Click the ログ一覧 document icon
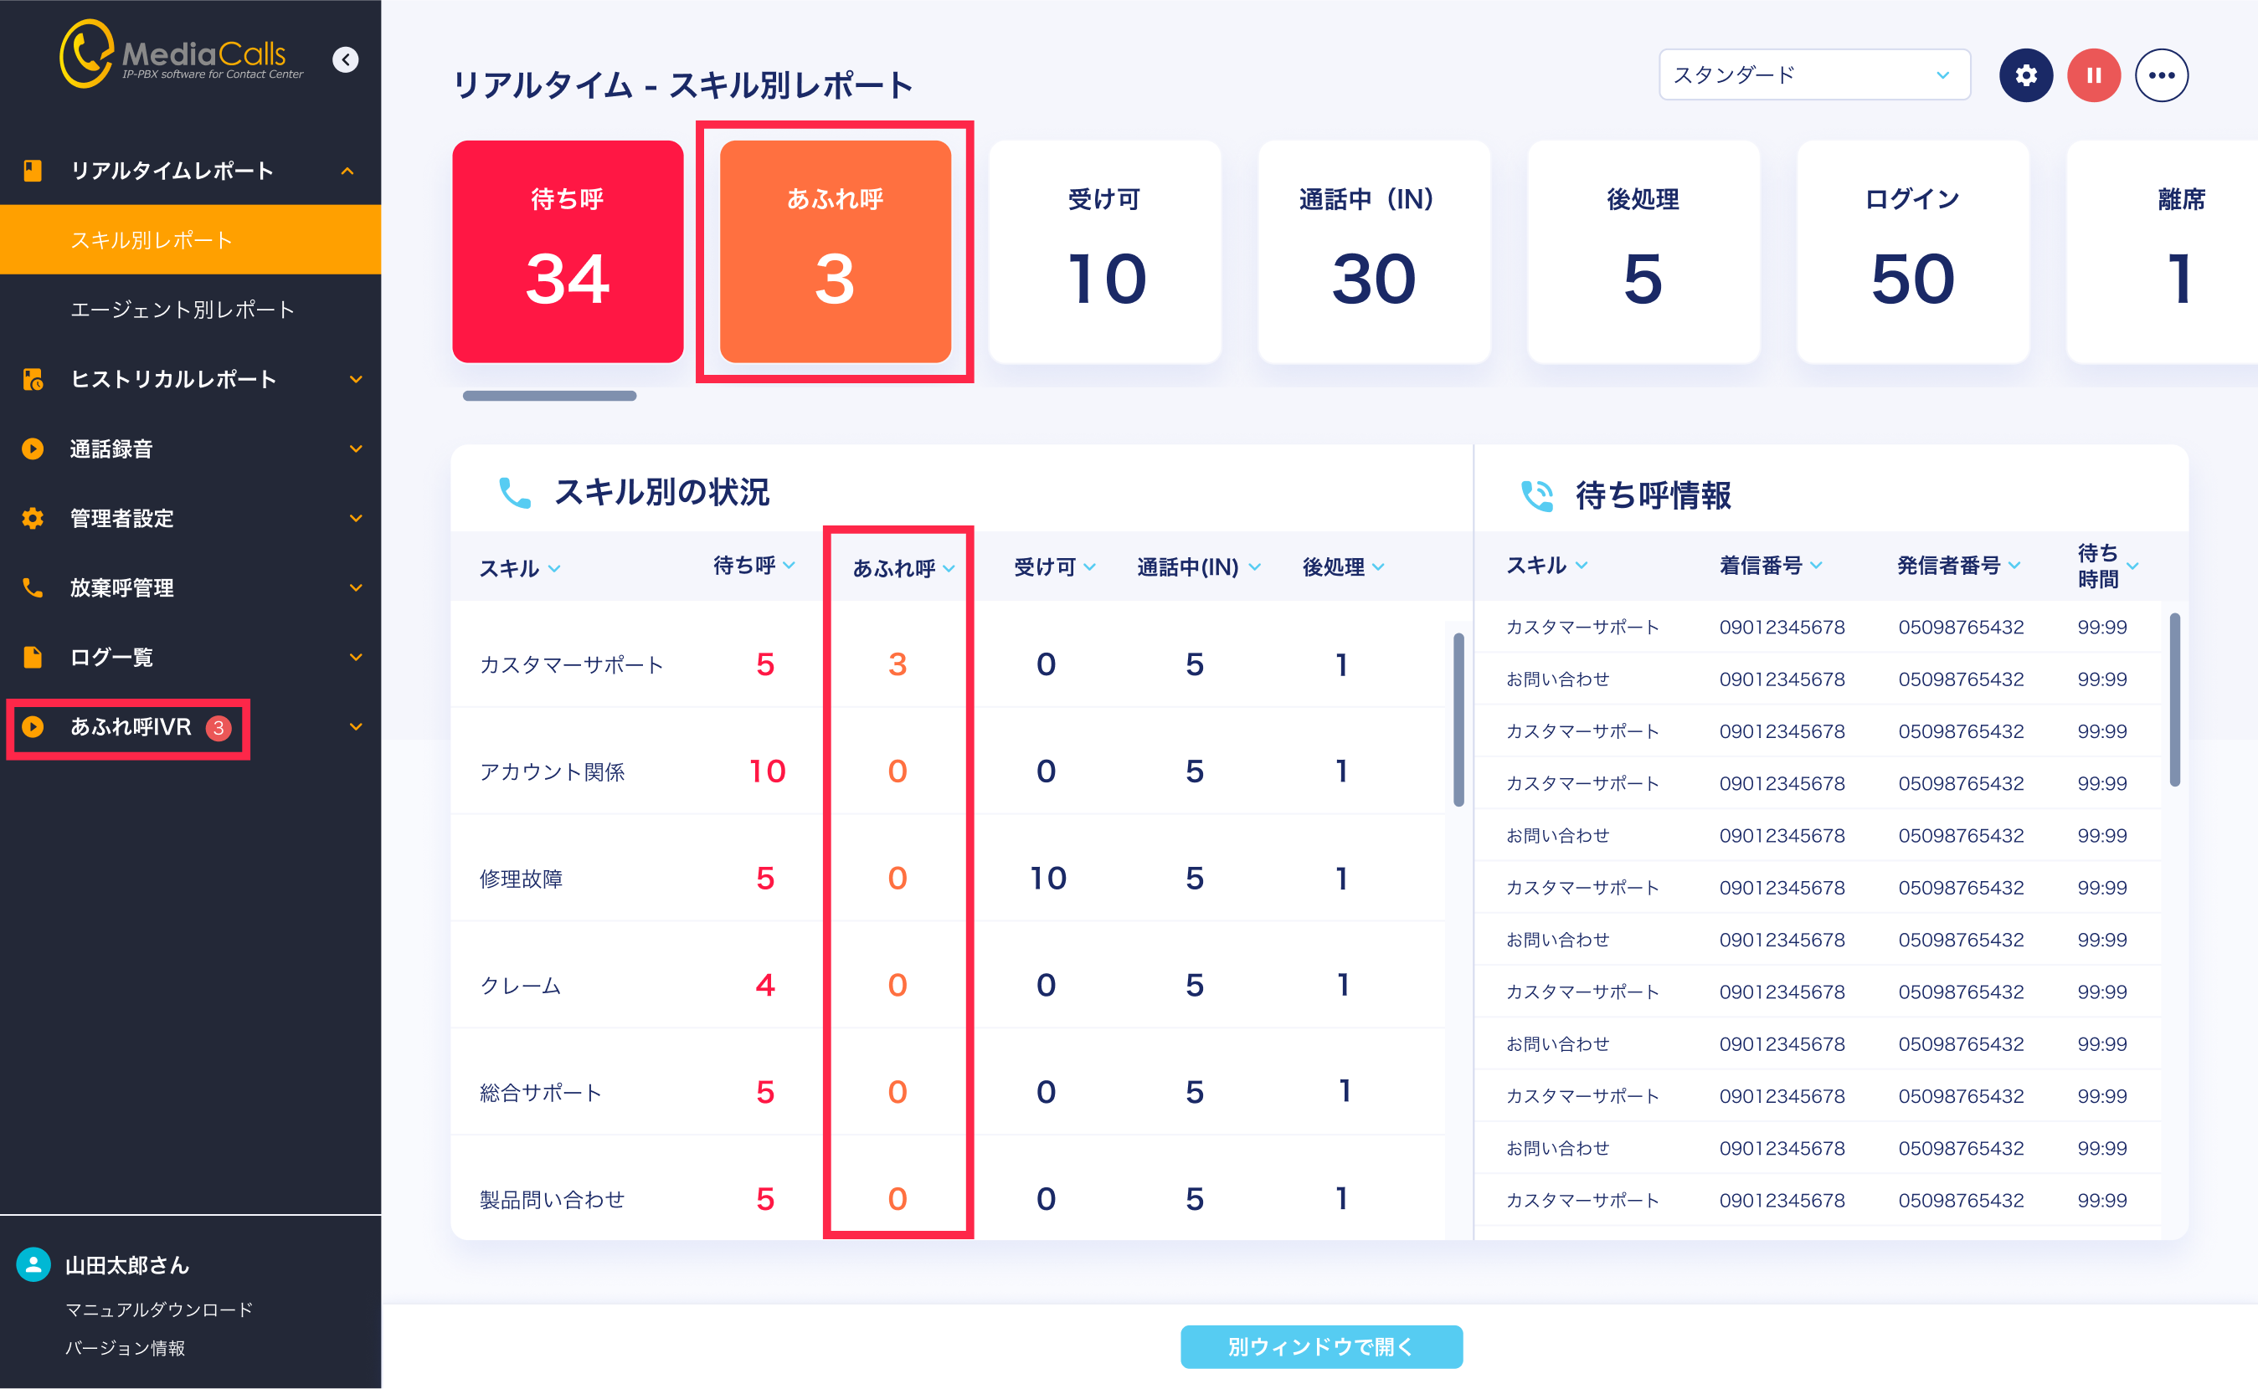Screen dimensions: 2258x1389 [33, 657]
